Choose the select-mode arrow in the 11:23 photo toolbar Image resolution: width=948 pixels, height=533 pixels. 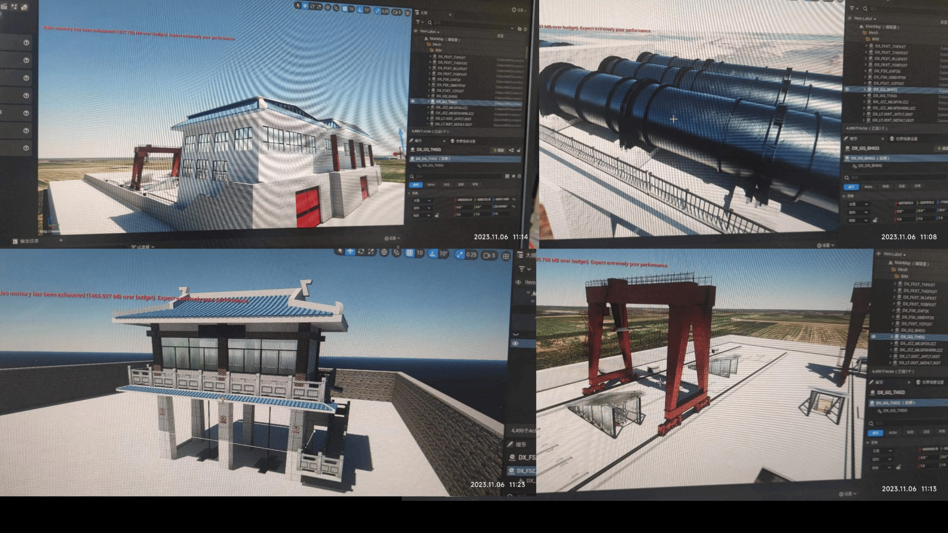(x=340, y=251)
